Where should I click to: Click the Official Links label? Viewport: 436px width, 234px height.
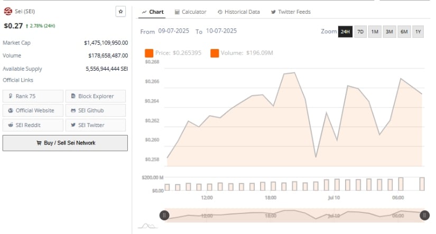18,80
